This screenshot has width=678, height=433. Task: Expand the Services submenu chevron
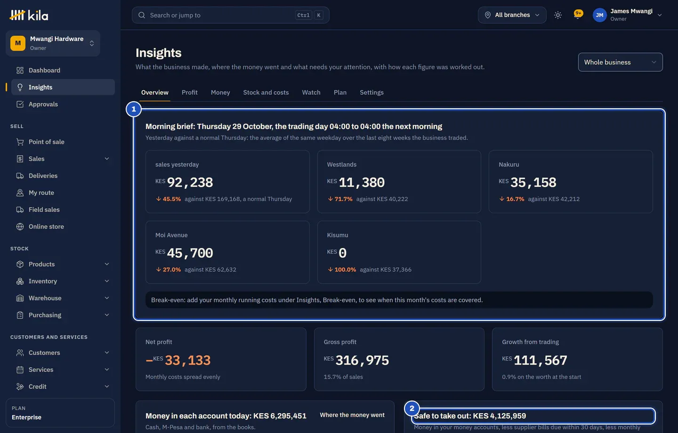click(x=107, y=370)
